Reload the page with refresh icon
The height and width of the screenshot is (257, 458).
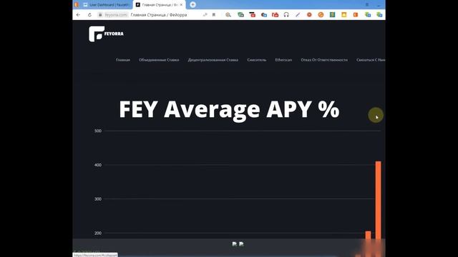(89, 15)
